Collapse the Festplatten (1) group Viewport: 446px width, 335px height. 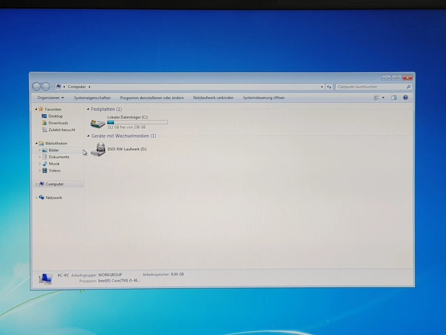pyautogui.click(x=88, y=109)
